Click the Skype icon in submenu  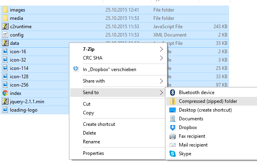[173, 154]
